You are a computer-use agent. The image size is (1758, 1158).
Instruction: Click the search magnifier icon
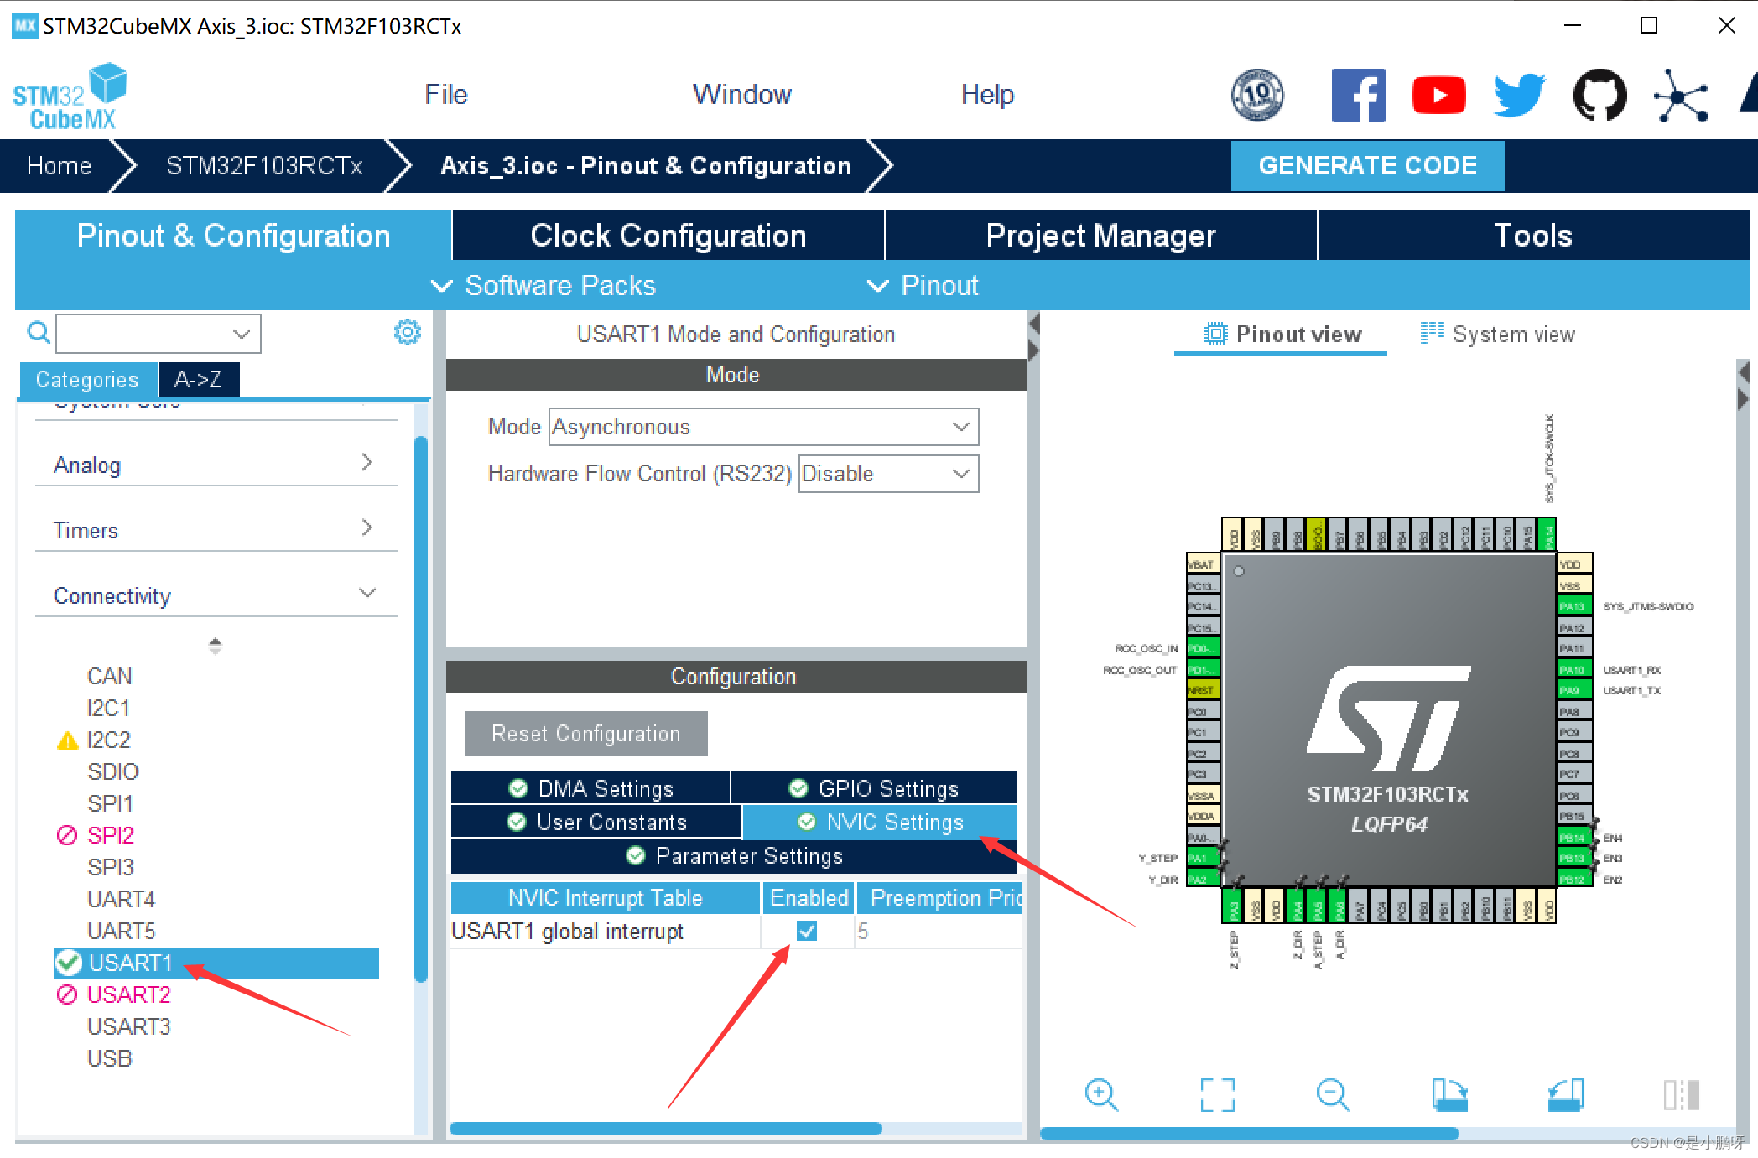(38, 333)
